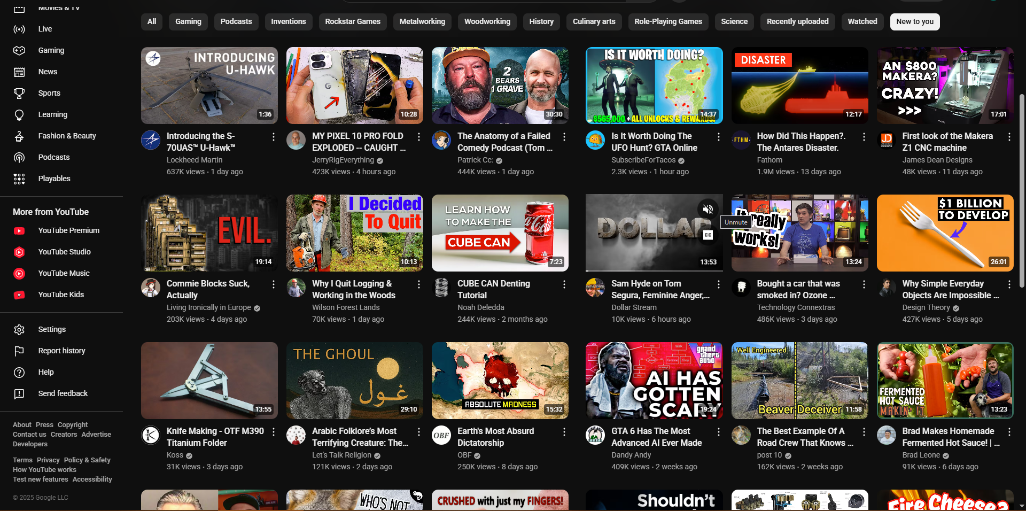The width and height of the screenshot is (1026, 511).
Task: Toggle closed captions on Dollar Stream preview
Action: [708, 235]
